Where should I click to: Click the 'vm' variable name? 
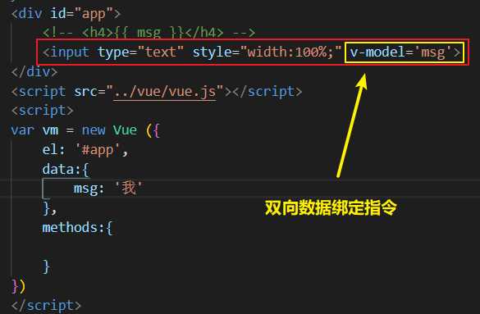50,130
